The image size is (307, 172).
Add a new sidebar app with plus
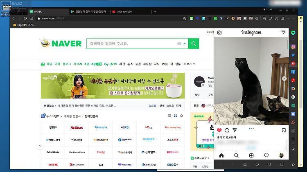point(293,150)
